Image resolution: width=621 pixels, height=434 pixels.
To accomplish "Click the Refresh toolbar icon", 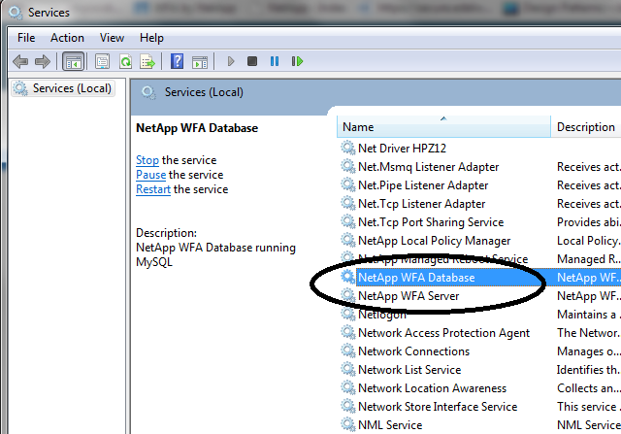I will click(x=125, y=61).
